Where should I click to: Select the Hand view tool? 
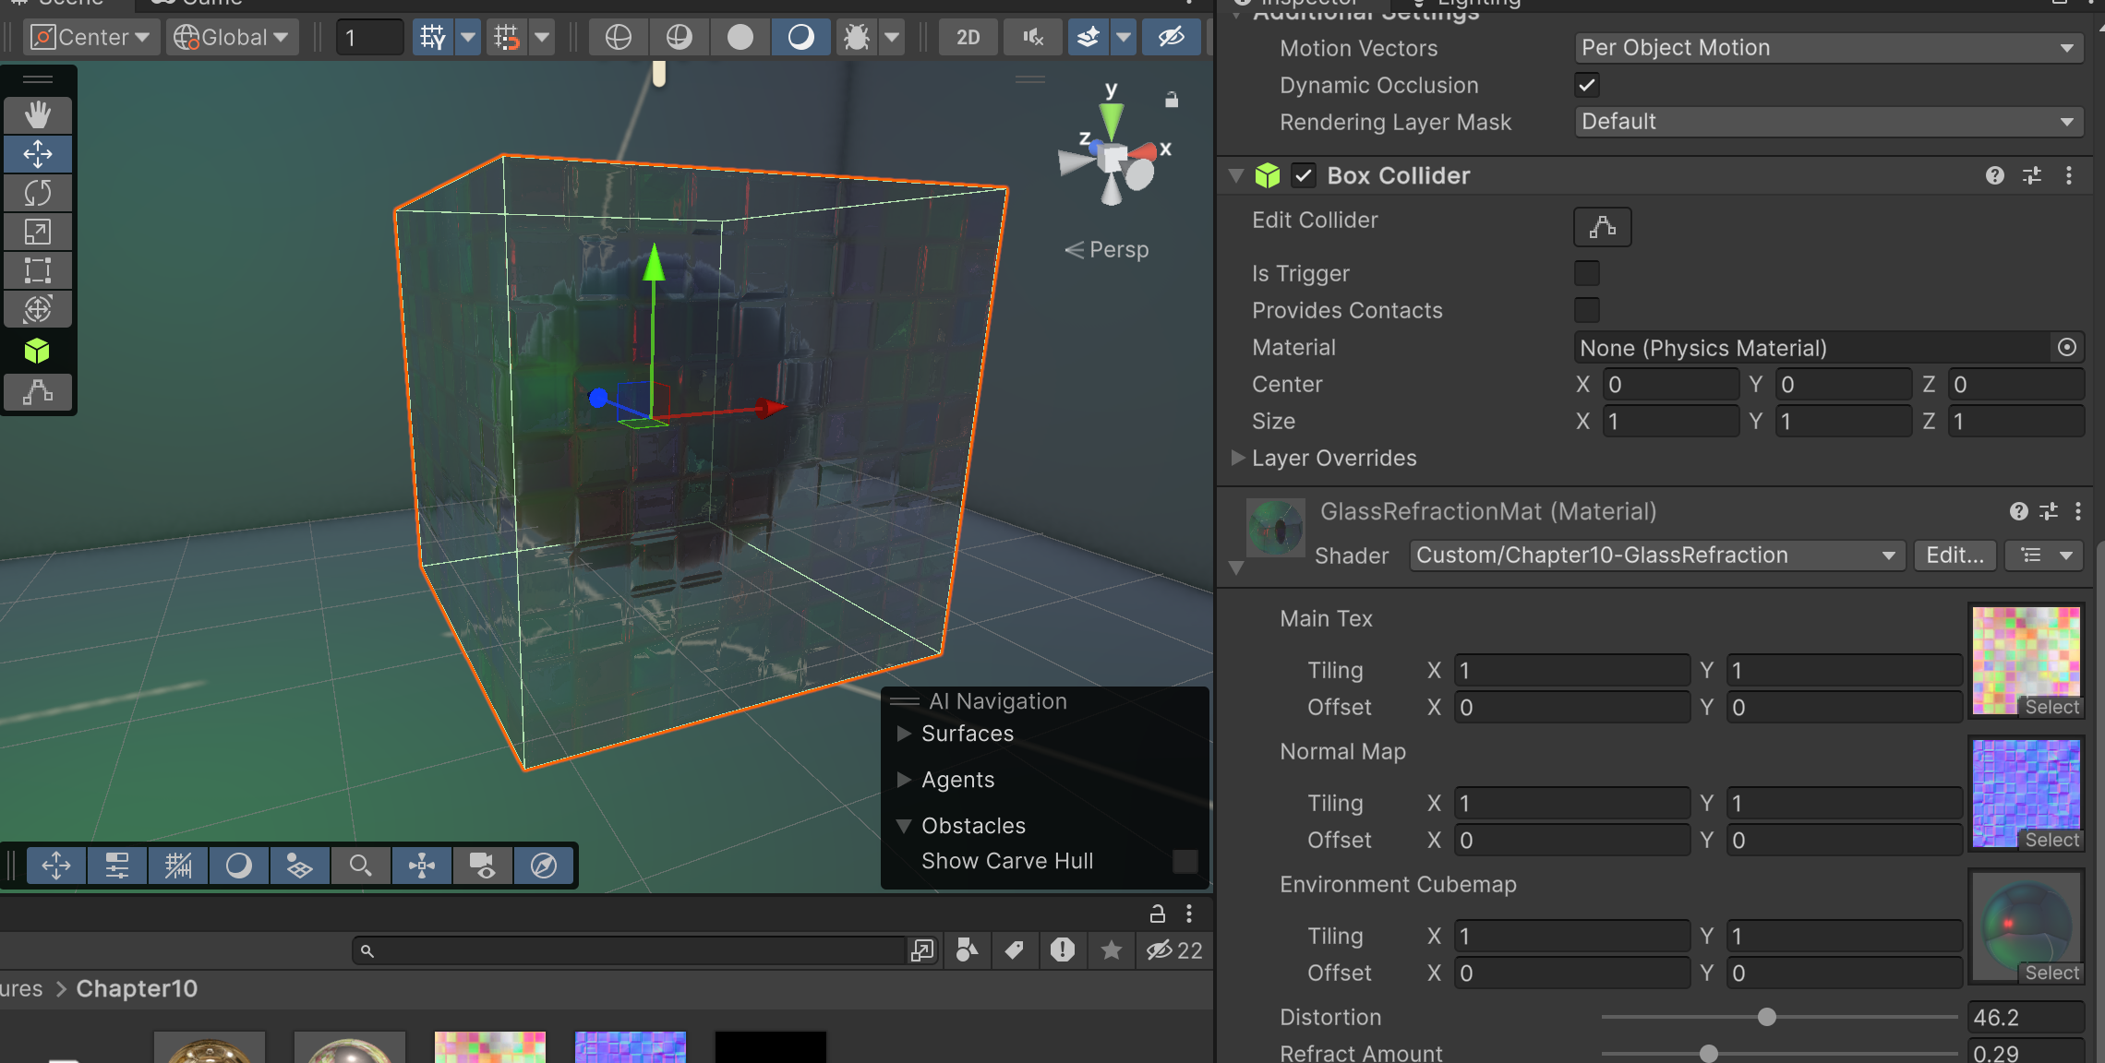tap(37, 115)
